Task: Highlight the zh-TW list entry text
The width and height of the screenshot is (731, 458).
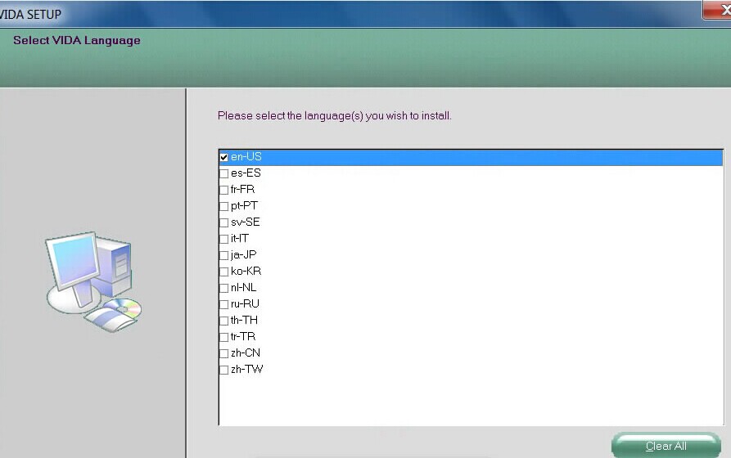Action: click(x=246, y=369)
